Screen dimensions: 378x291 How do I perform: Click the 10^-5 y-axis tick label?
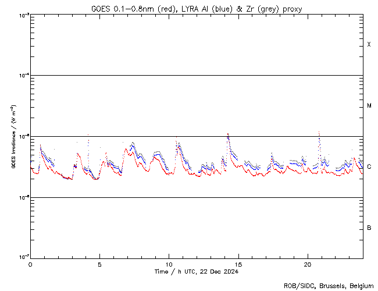point(22,137)
